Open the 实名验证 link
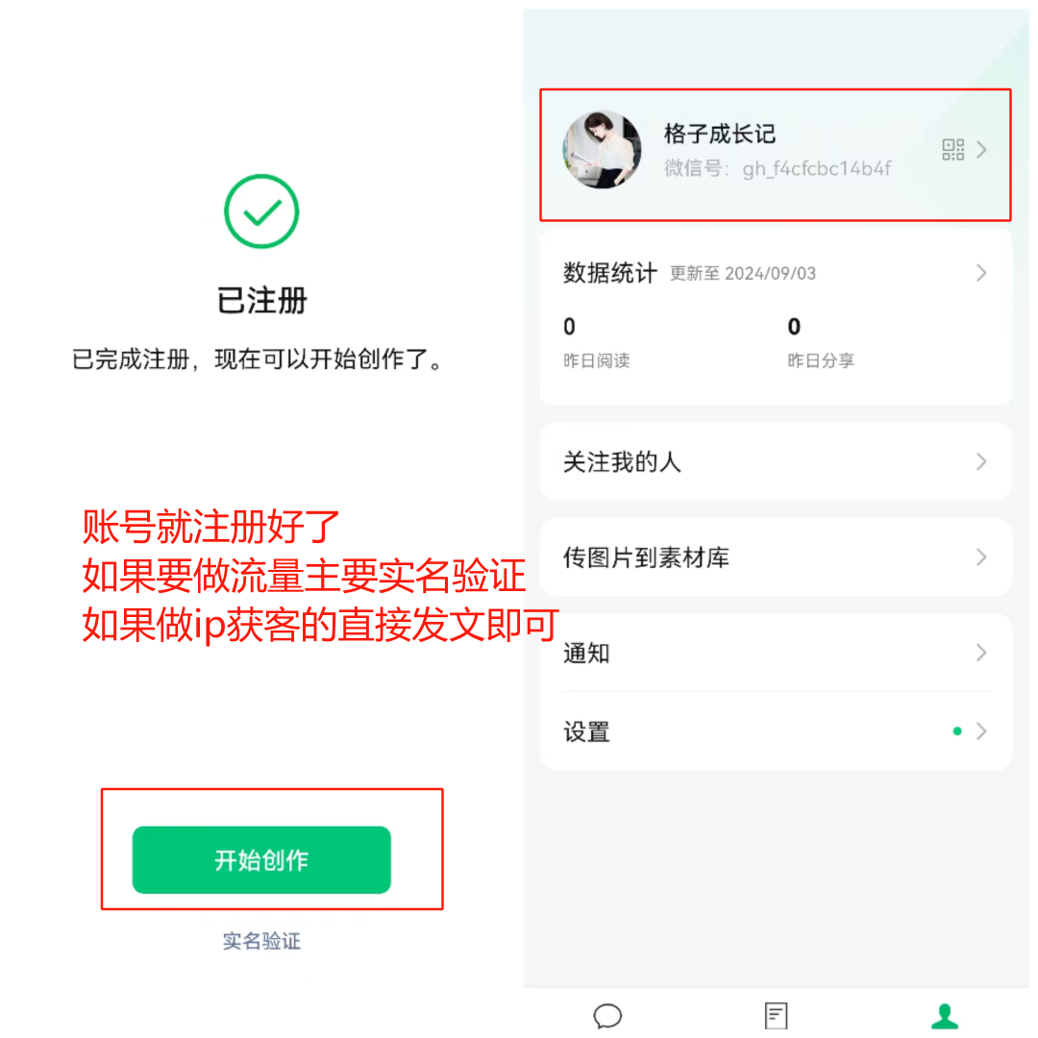This screenshot has height=1038, width=1038. click(261, 941)
